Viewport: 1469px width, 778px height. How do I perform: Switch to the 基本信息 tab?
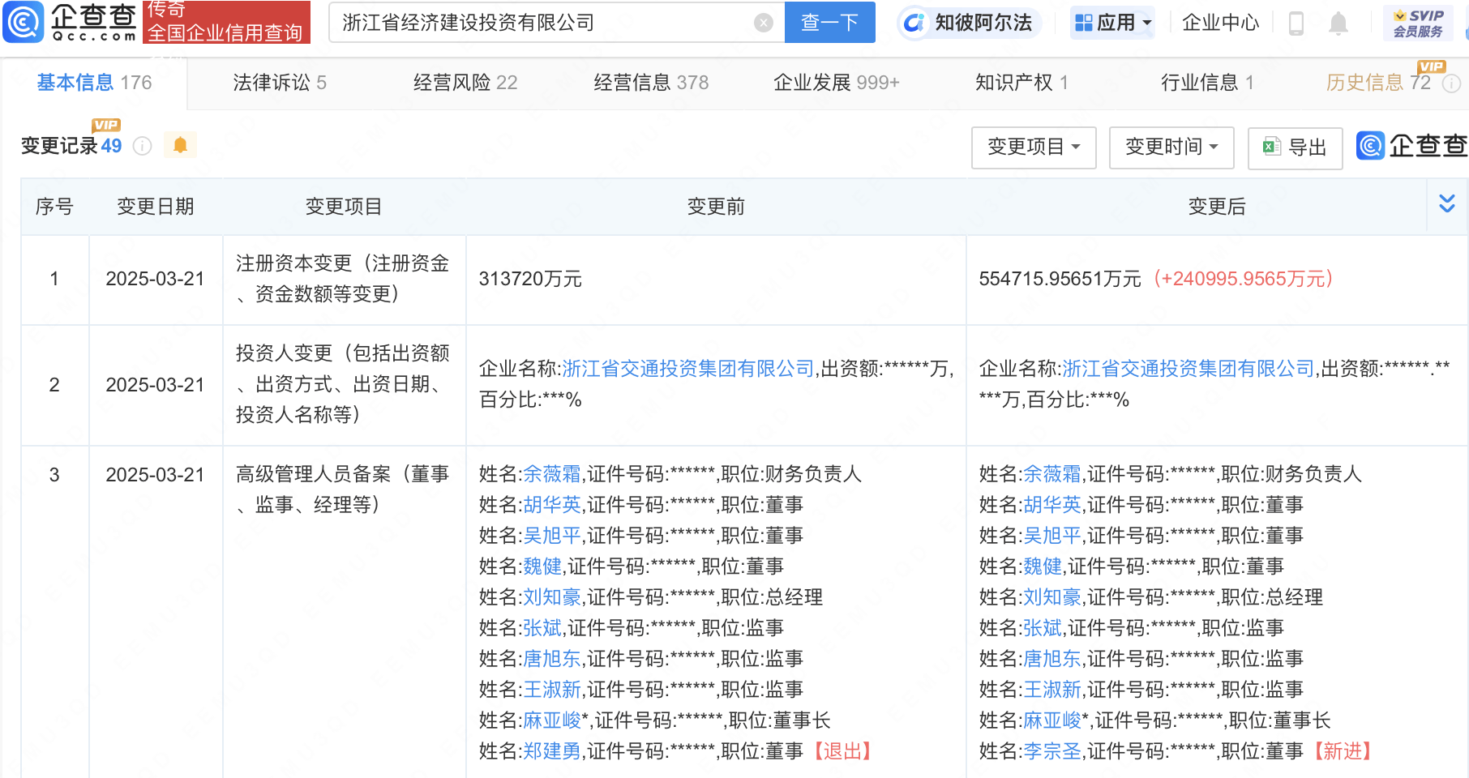point(94,83)
